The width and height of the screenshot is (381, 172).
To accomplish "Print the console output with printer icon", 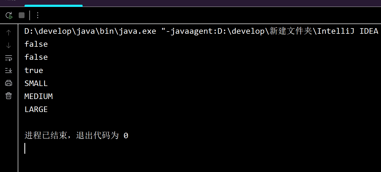I will (9, 83).
